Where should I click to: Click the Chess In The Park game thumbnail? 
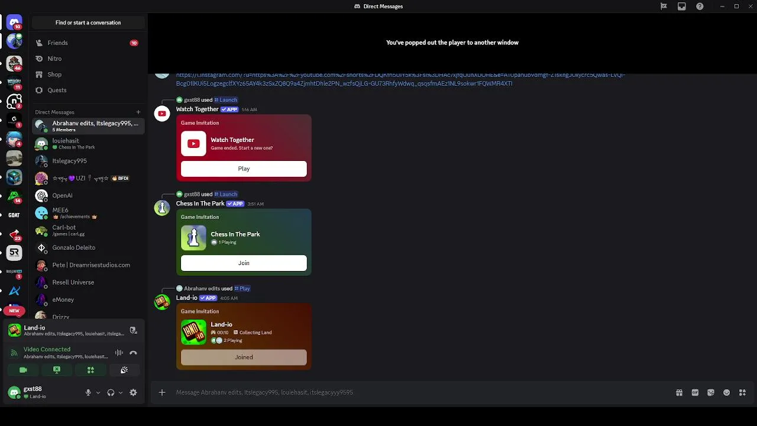tap(193, 238)
